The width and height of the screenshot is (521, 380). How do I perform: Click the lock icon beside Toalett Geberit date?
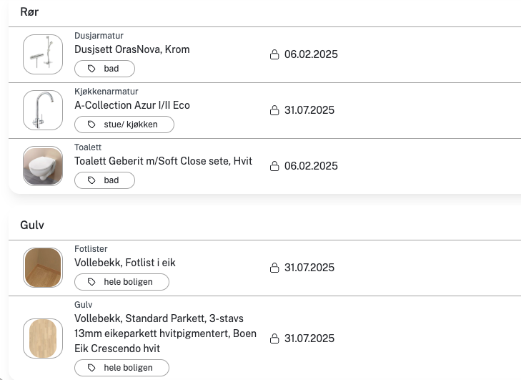coord(274,166)
